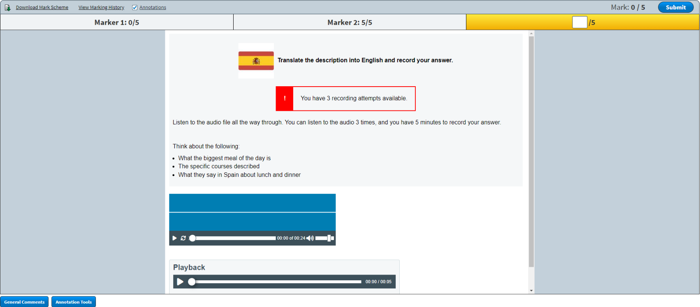700x307 pixels.
Task: Select the Marker 1: 0/5 tab
Action: pos(117,22)
